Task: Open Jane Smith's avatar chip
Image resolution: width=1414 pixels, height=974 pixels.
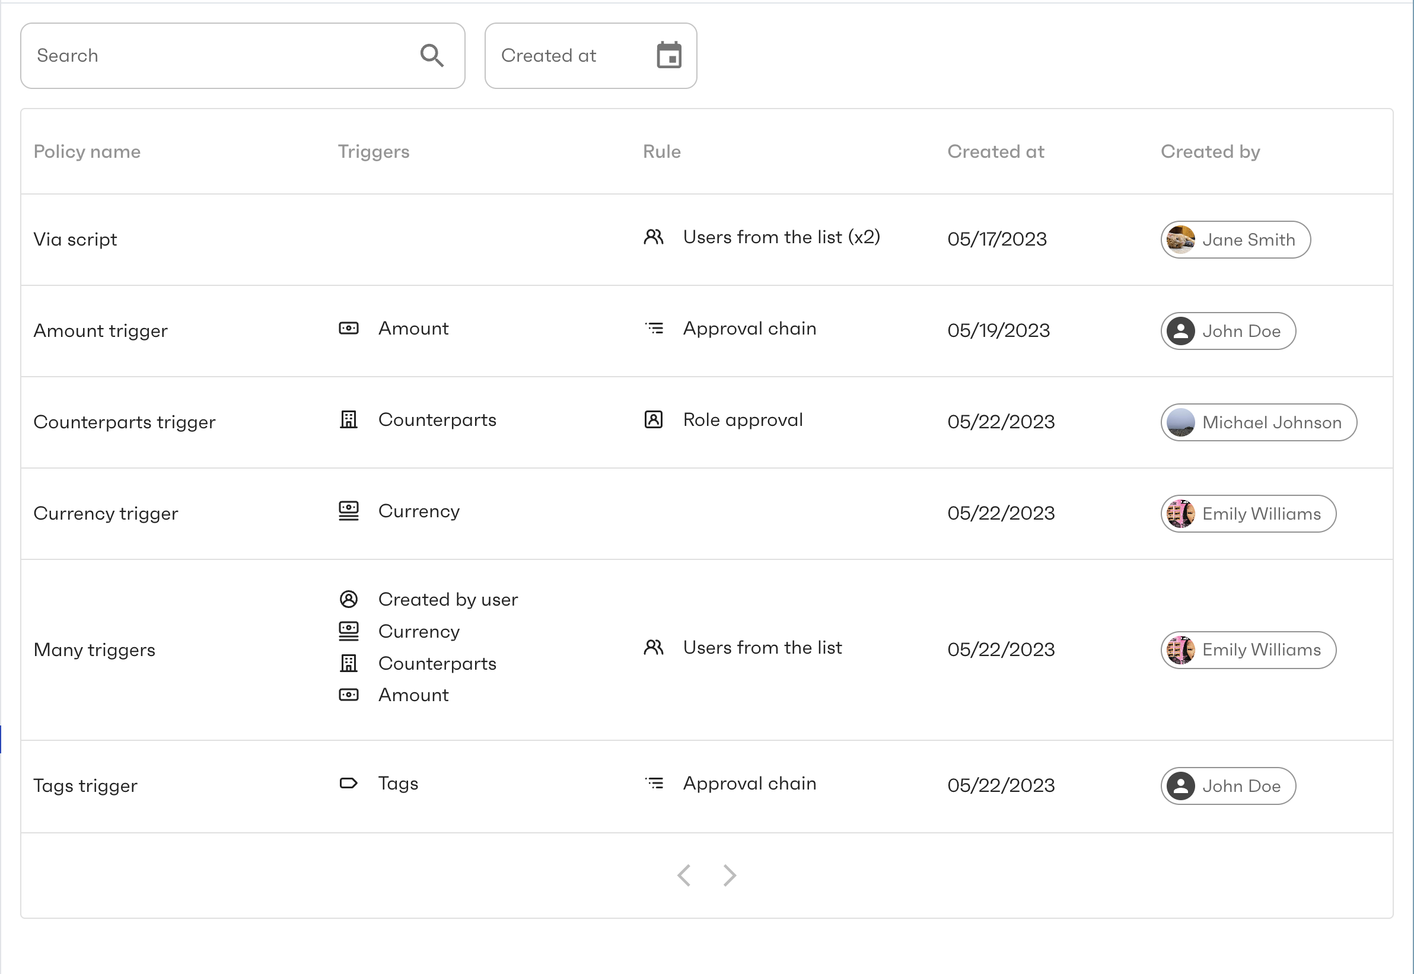Action: coord(1234,240)
